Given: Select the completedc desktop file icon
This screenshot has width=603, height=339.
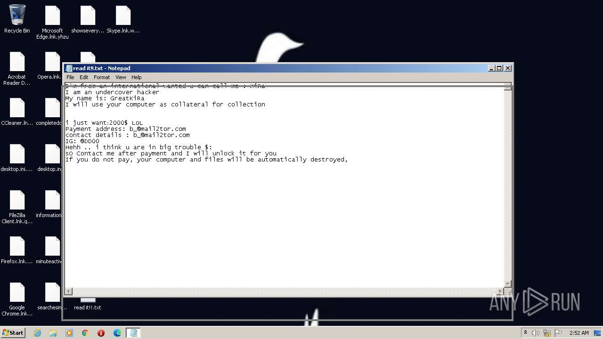Looking at the screenshot, I should 49,112.
